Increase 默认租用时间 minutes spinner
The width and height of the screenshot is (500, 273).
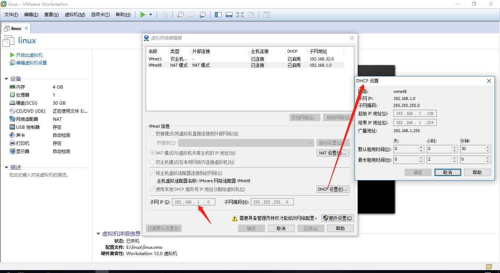(x=488, y=147)
